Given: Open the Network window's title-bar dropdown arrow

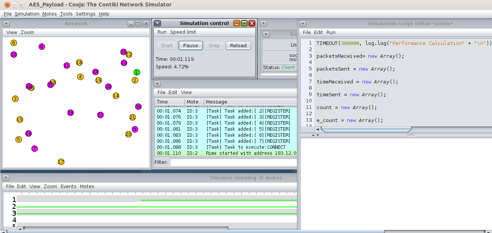Looking at the screenshot, I should click(x=6, y=23).
